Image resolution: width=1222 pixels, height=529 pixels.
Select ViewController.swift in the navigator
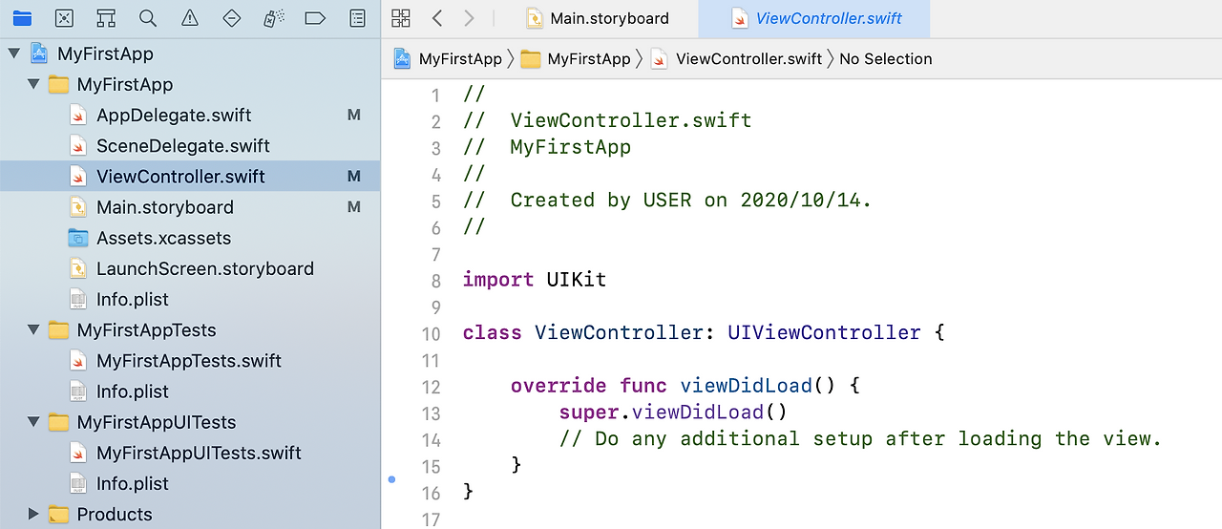tap(189, 177)
